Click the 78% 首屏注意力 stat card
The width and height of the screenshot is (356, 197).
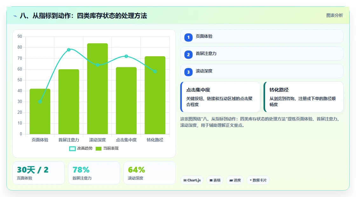tap(94, 173)
